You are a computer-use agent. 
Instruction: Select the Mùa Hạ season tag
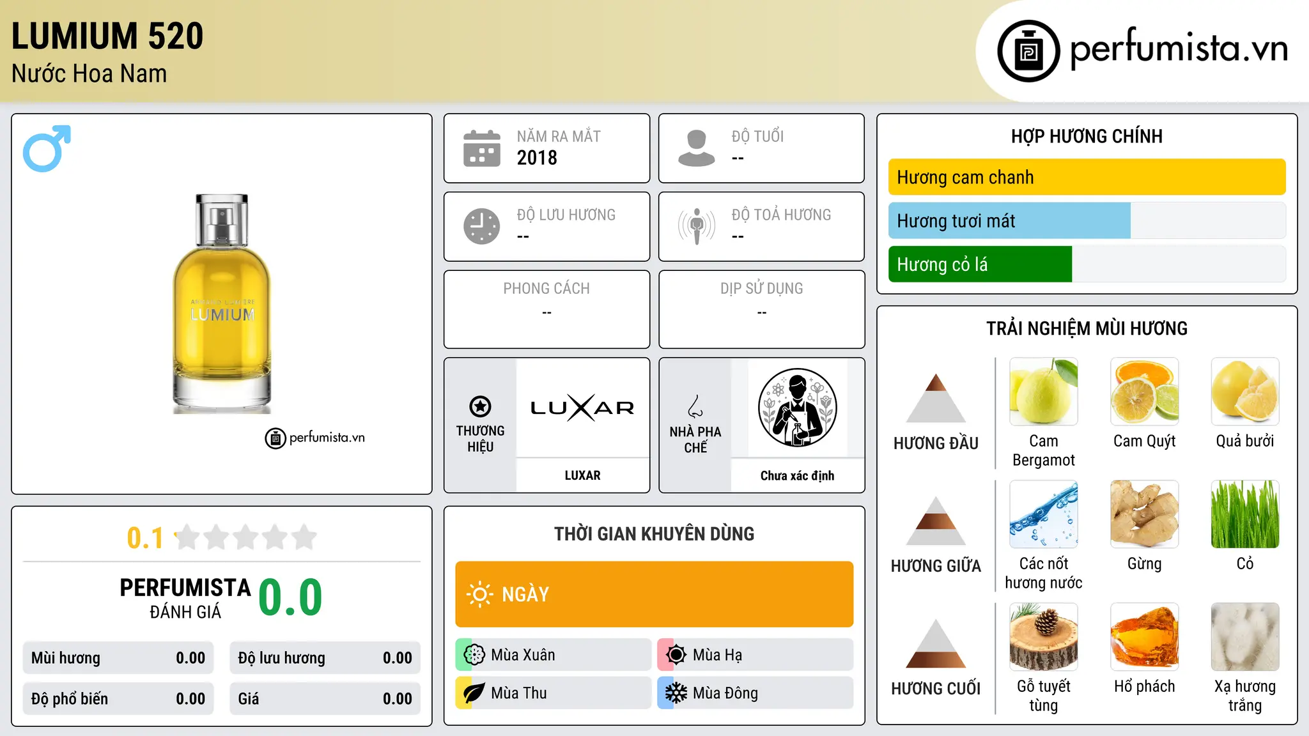755,655
